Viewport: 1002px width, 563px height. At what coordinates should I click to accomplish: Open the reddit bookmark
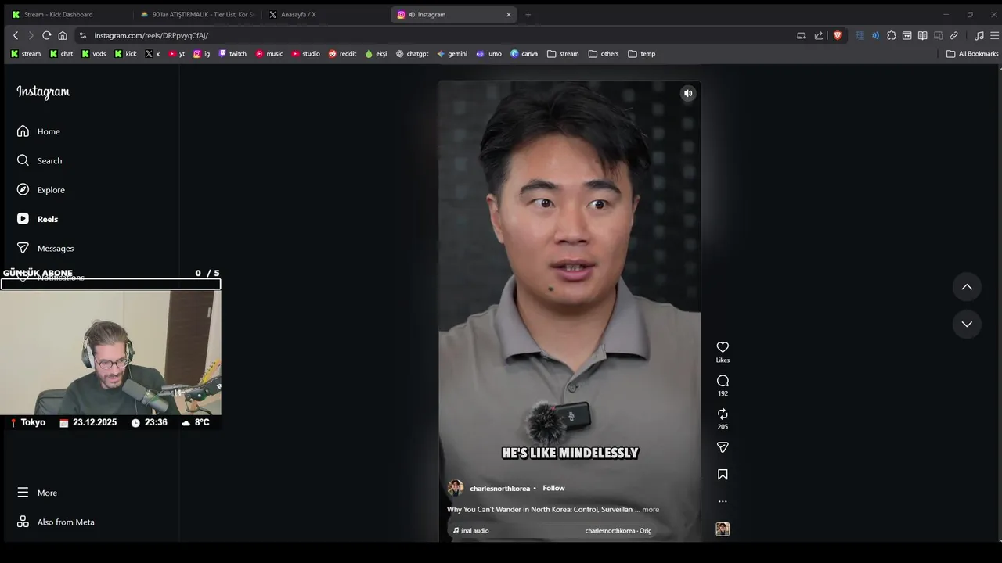click(342, 54)
